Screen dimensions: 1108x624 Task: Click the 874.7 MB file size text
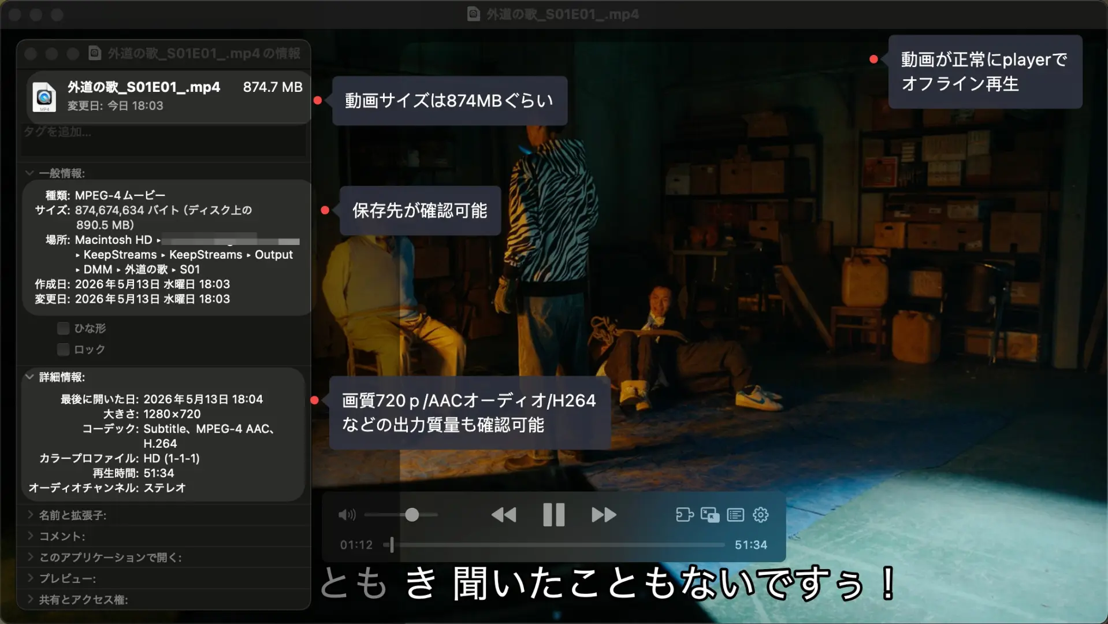(273, 87)
